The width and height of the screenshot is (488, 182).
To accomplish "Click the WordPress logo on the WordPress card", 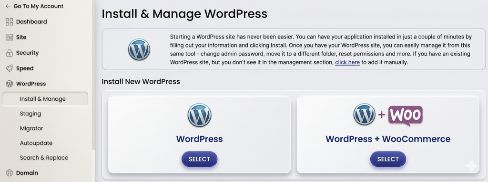I will pos(200,115).
